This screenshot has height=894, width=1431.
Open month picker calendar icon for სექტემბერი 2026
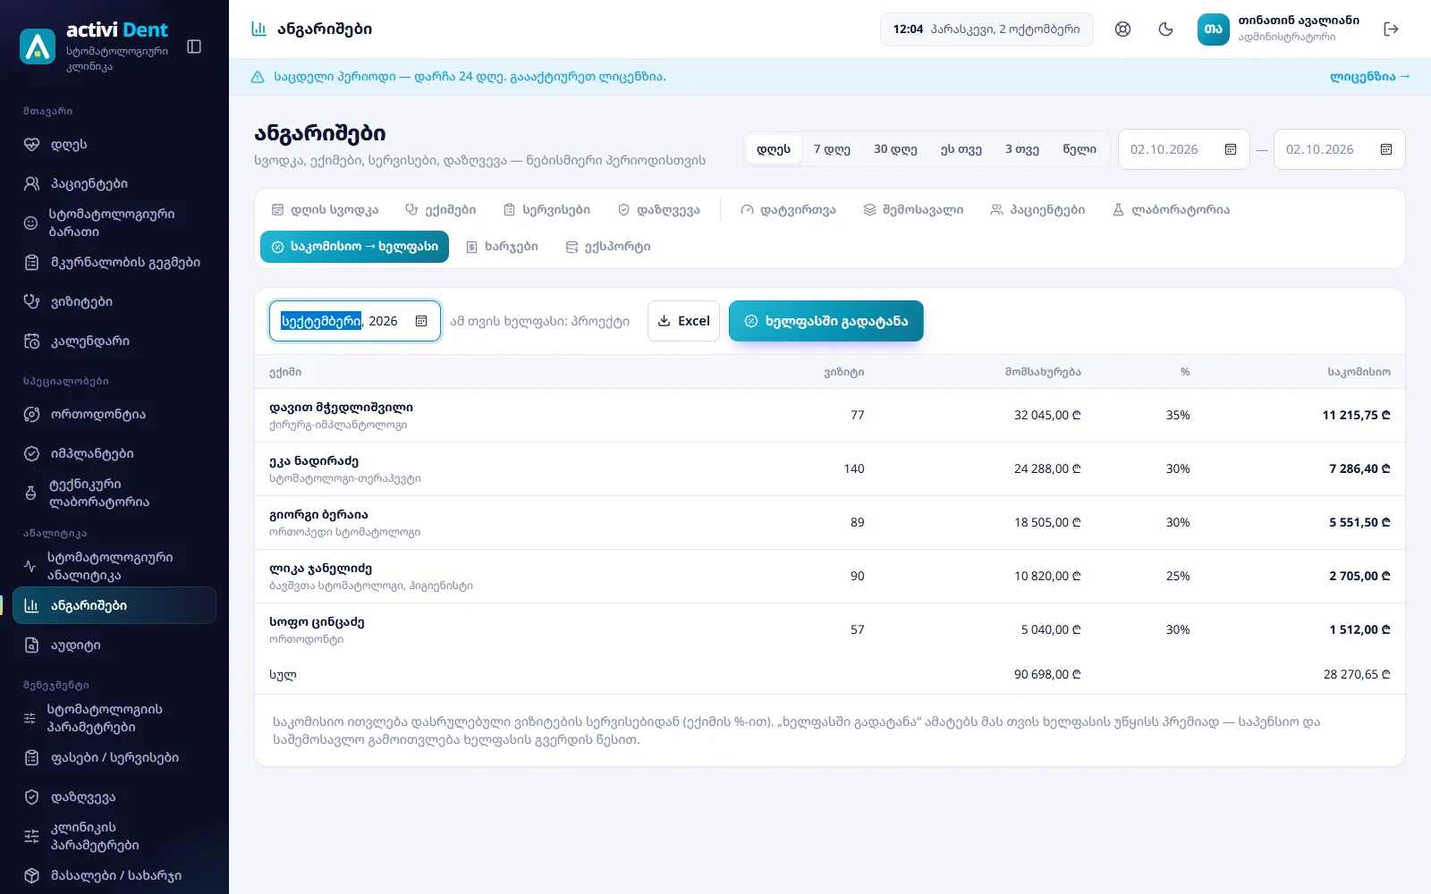(x=421, y=321)
